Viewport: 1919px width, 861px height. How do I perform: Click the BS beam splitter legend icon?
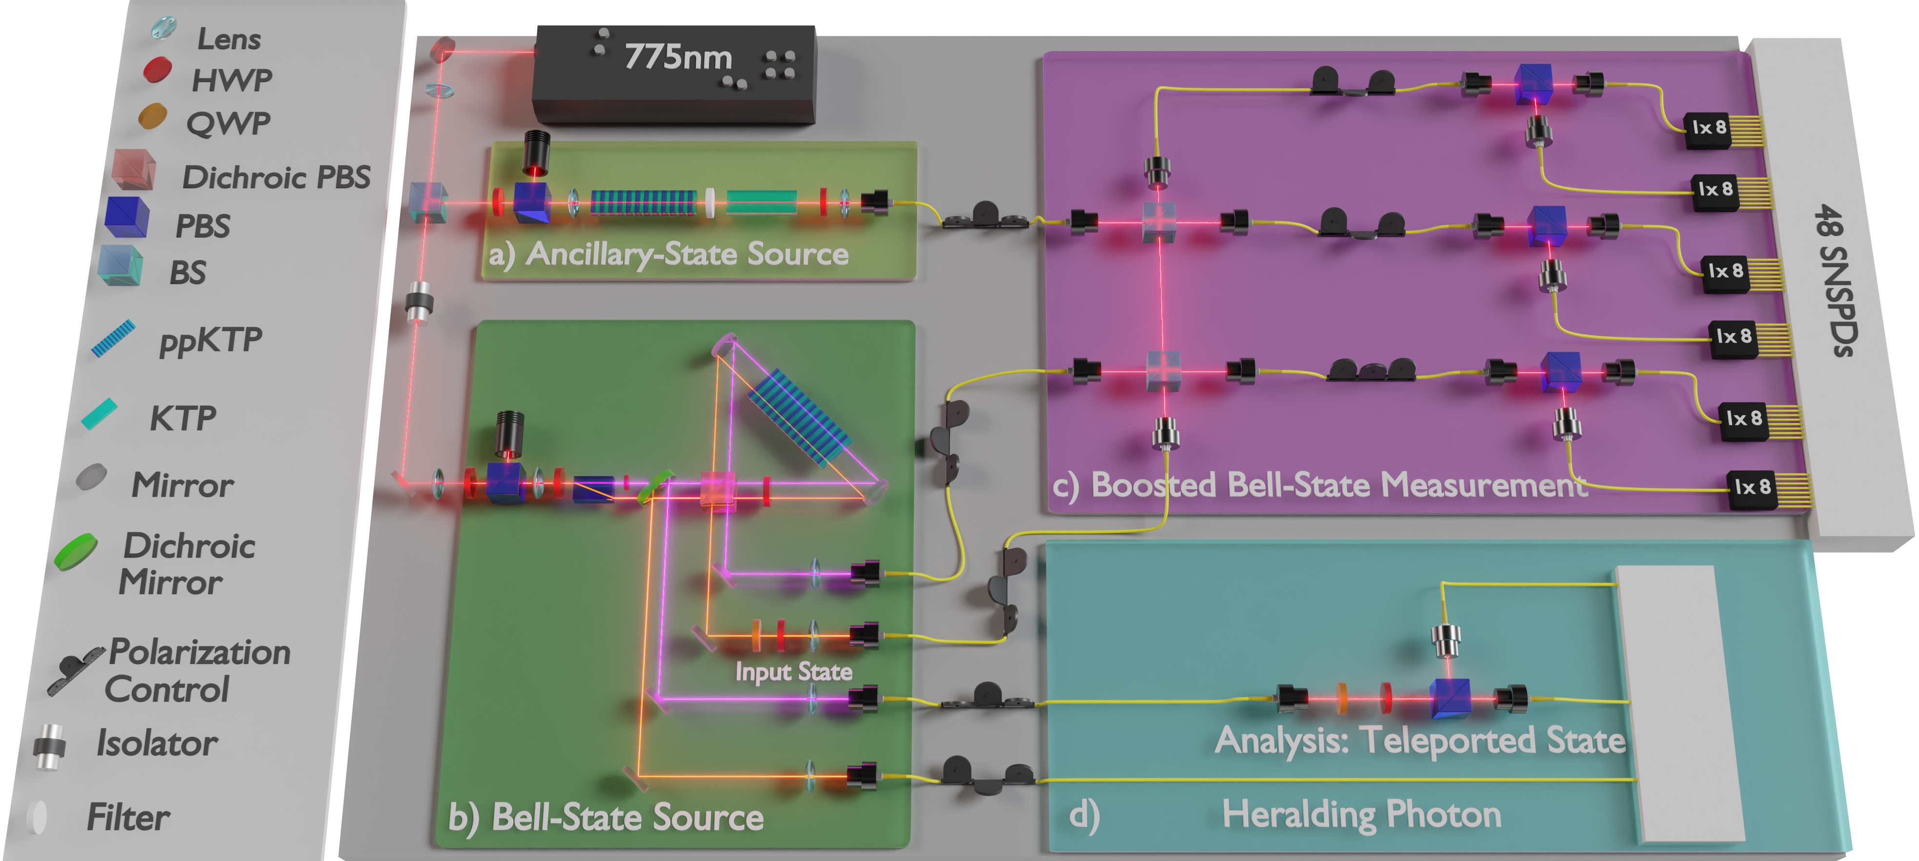[121, 266]
